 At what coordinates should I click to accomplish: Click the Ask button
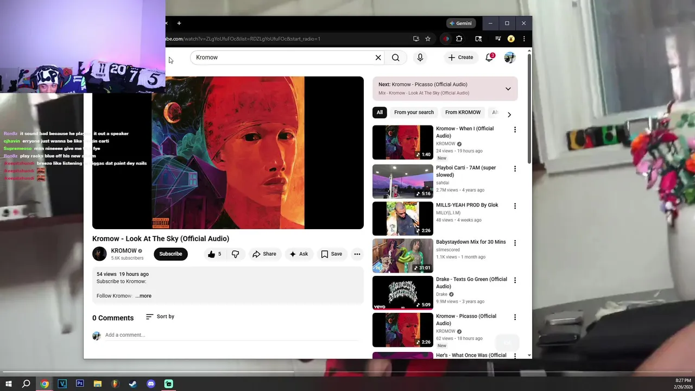point(299,254)
